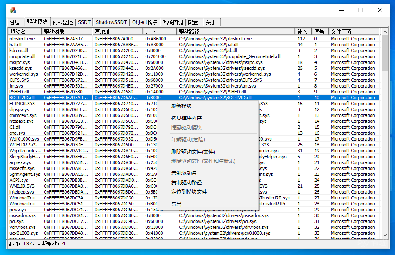Select ksecdd.sys row

194,68
